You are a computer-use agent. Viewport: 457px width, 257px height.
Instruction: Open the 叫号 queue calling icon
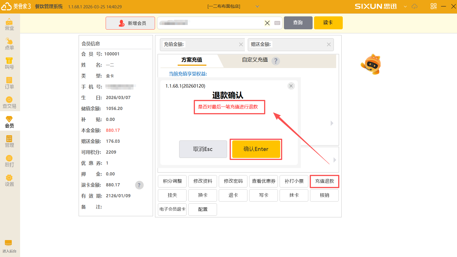click(9, 63)
